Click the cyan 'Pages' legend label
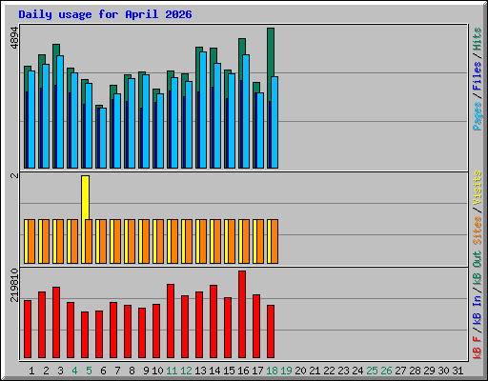488x381 pixels. (478, 116)
